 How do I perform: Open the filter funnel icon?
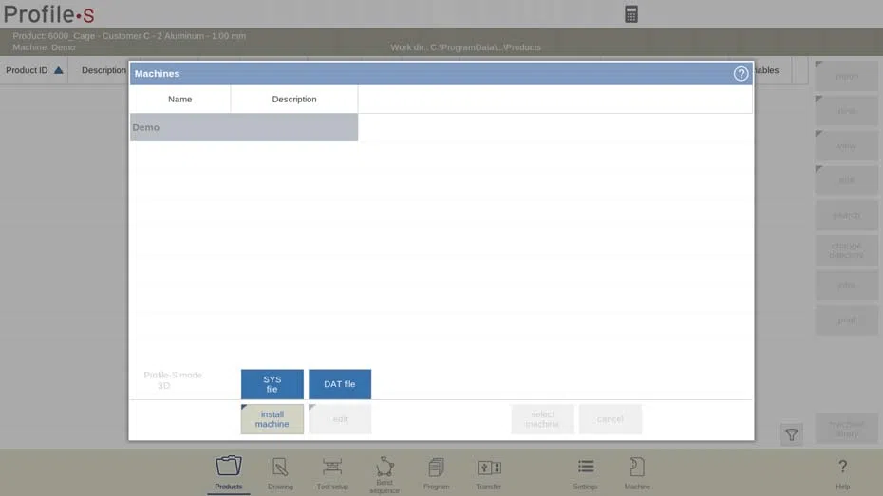[791, 434]
